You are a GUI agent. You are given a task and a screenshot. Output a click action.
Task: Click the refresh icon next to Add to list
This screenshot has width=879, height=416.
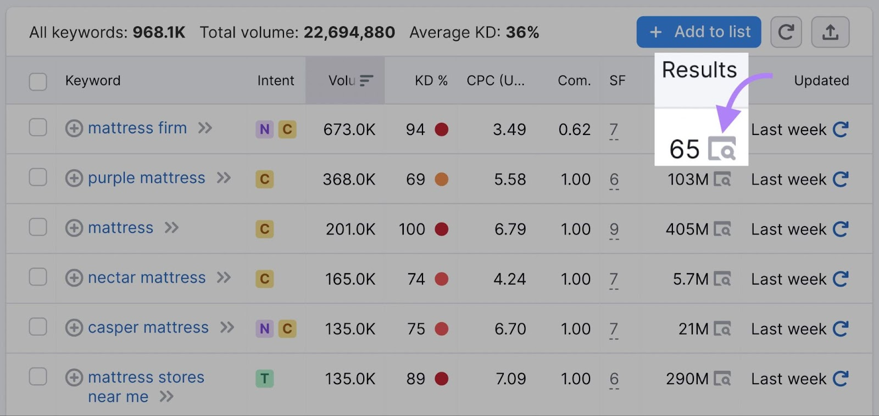pyautogui.click(x=786, y=32)
